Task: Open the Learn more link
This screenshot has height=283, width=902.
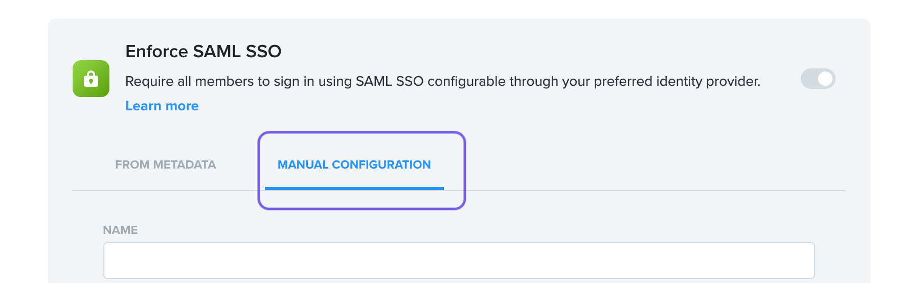Action: click(x=162, y=106)
